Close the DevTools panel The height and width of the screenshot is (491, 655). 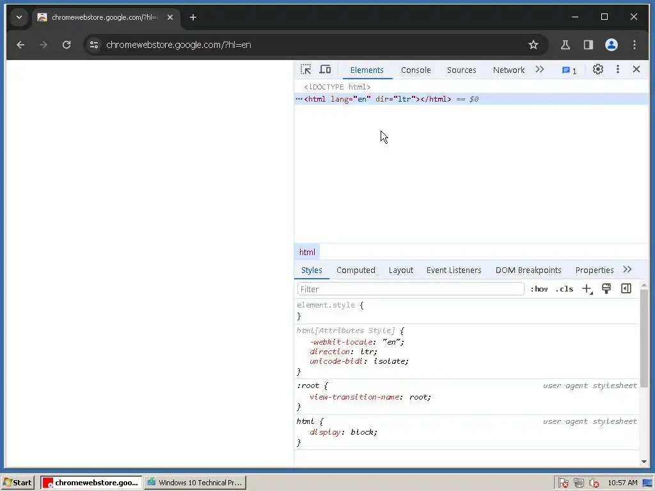click(636, 69)
